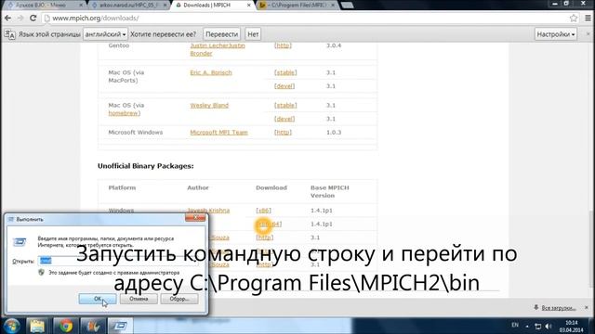Click the EN language indicator
595x334 pixels.
click(515, 326)
